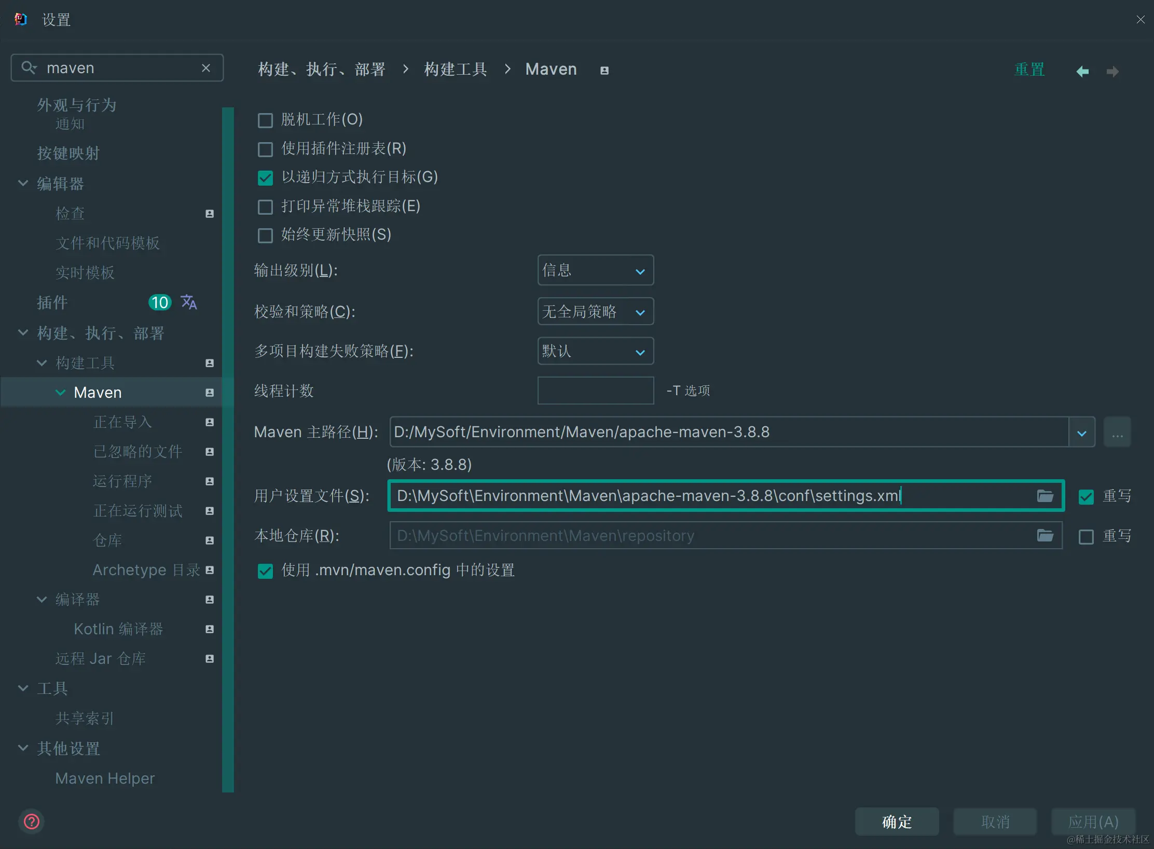This screenshot has width=1154, height=849.
Task: Check the 重写 override for local repository
Action: click(1086, 536)
